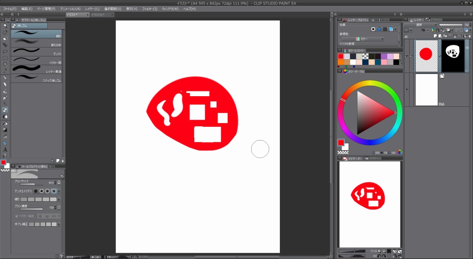
Task: Select the Zoom magnifier tool
Action: 5,25
